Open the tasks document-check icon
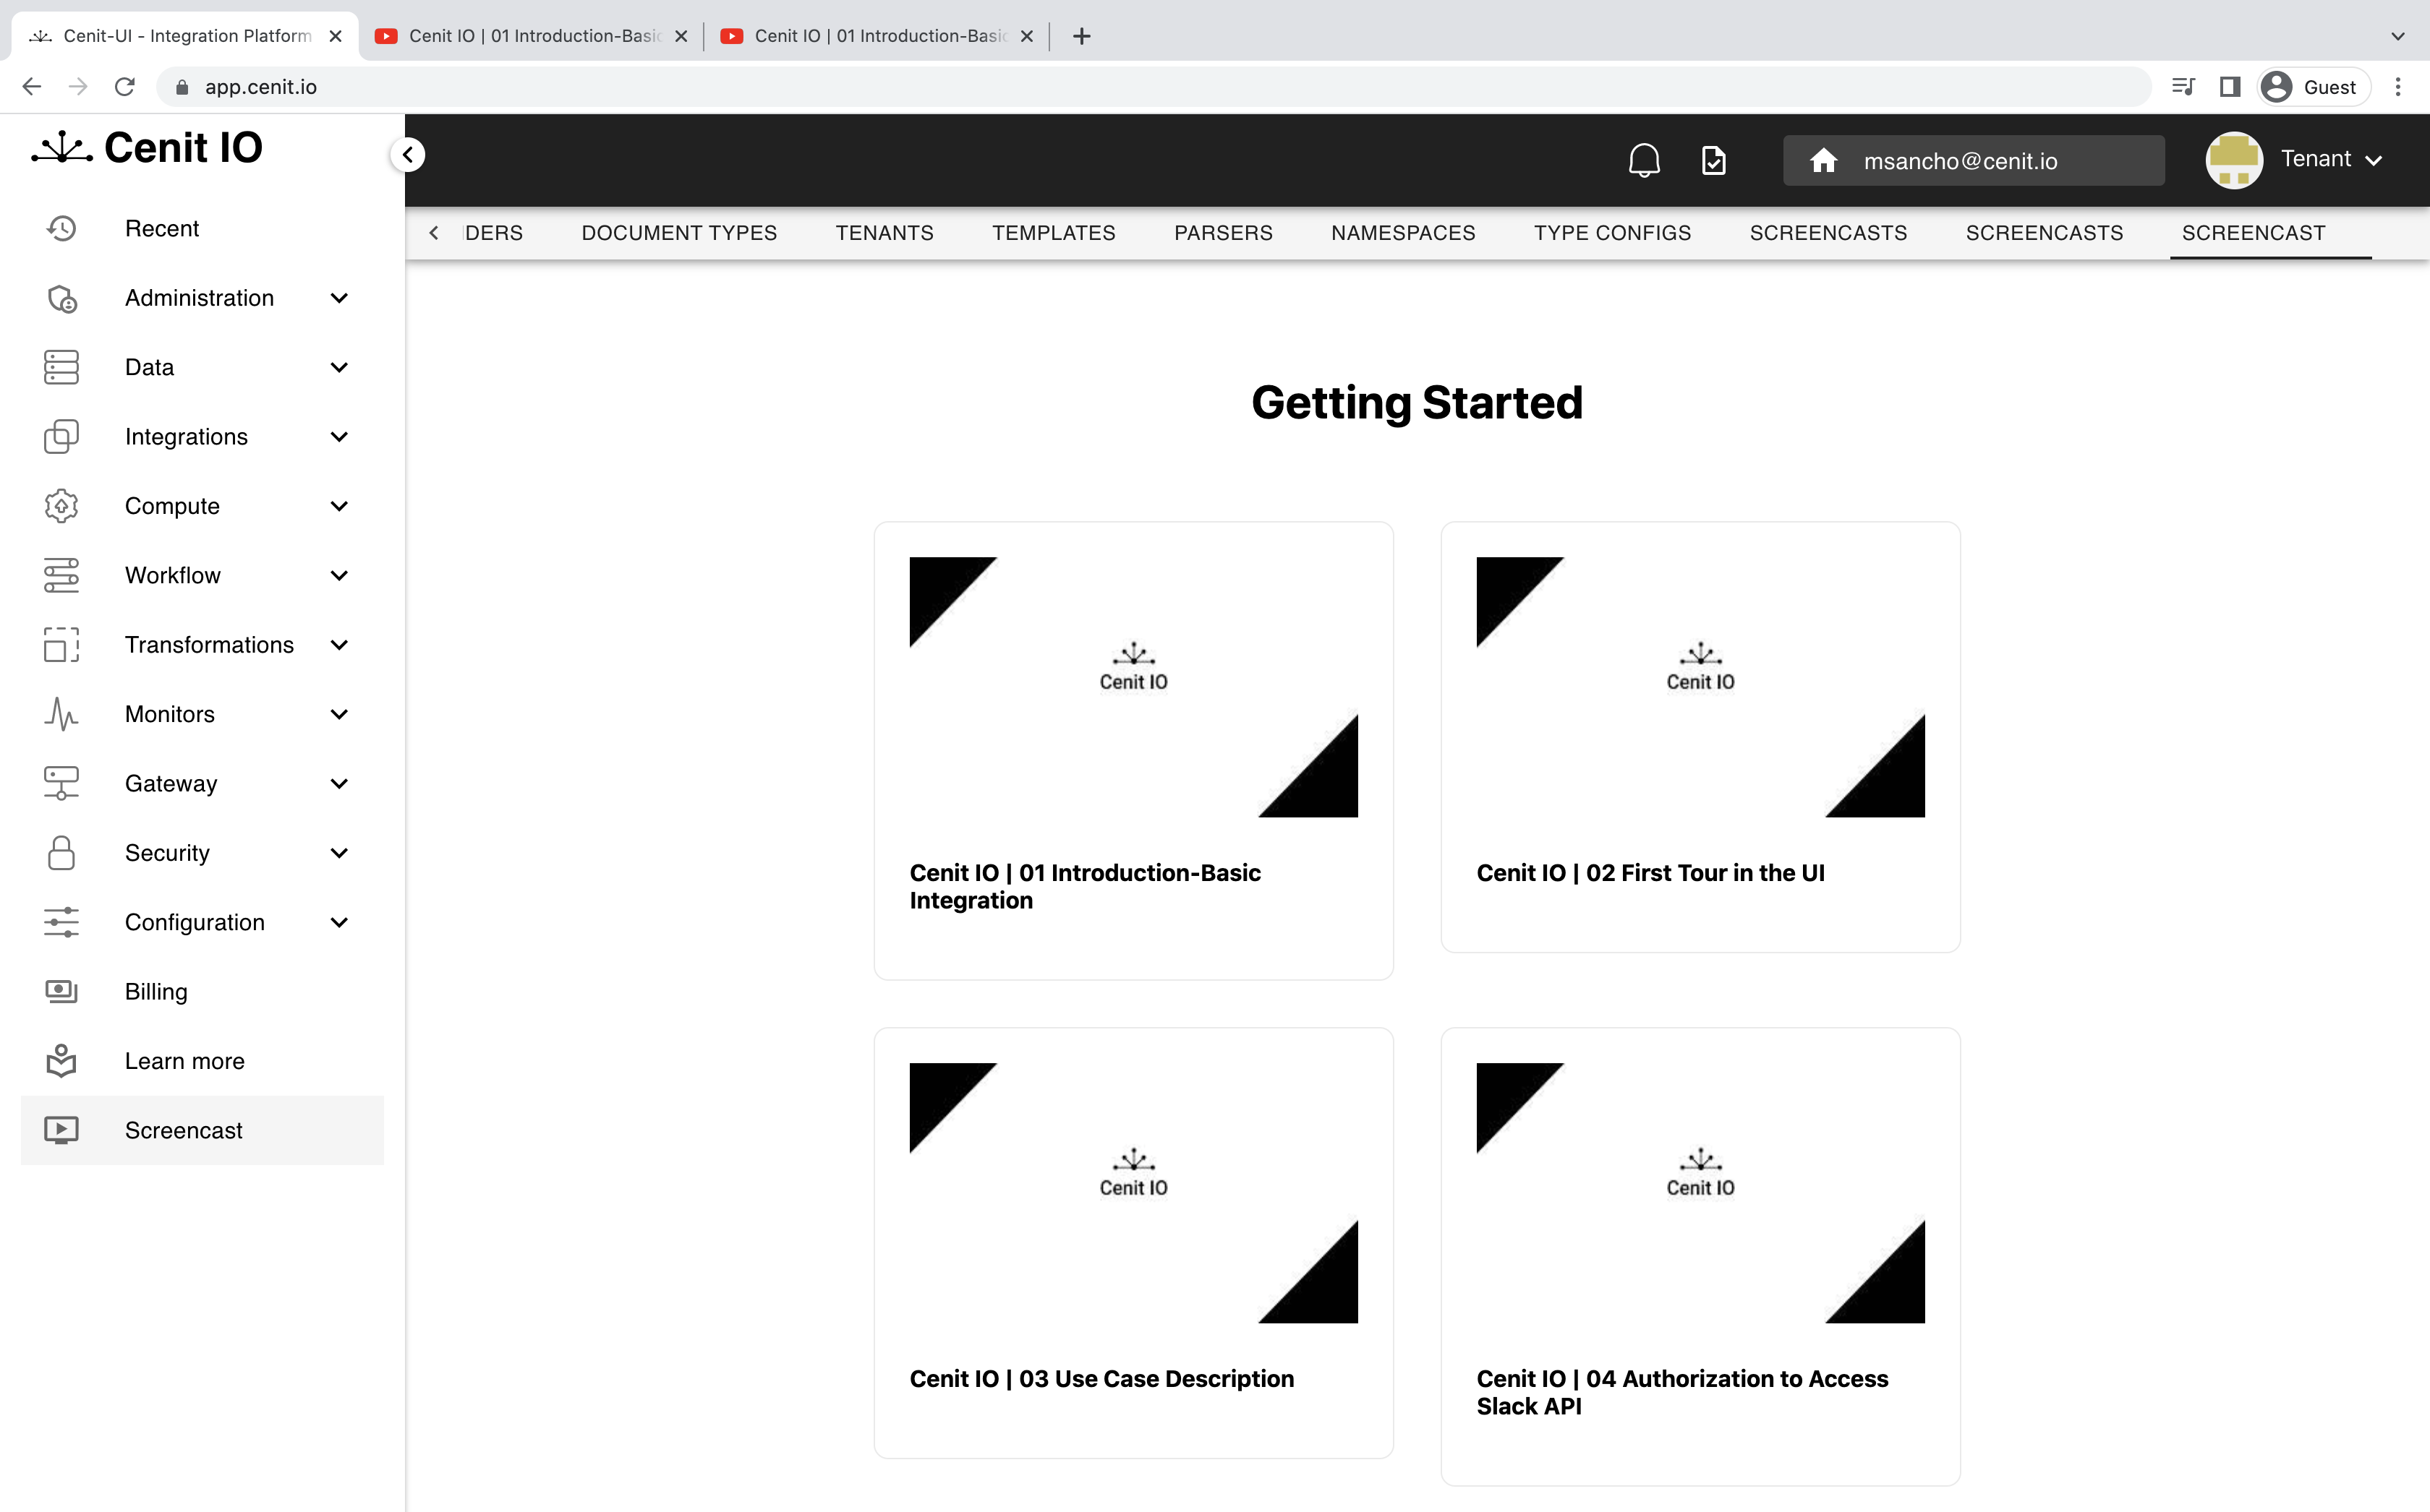This screenshot has width=2430, height=1512. [1714, 160]
